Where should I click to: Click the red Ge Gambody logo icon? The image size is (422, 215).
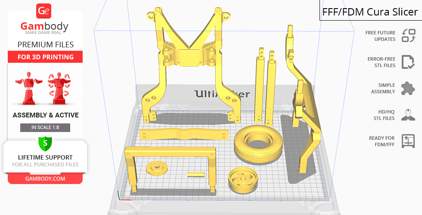(45, 11)
